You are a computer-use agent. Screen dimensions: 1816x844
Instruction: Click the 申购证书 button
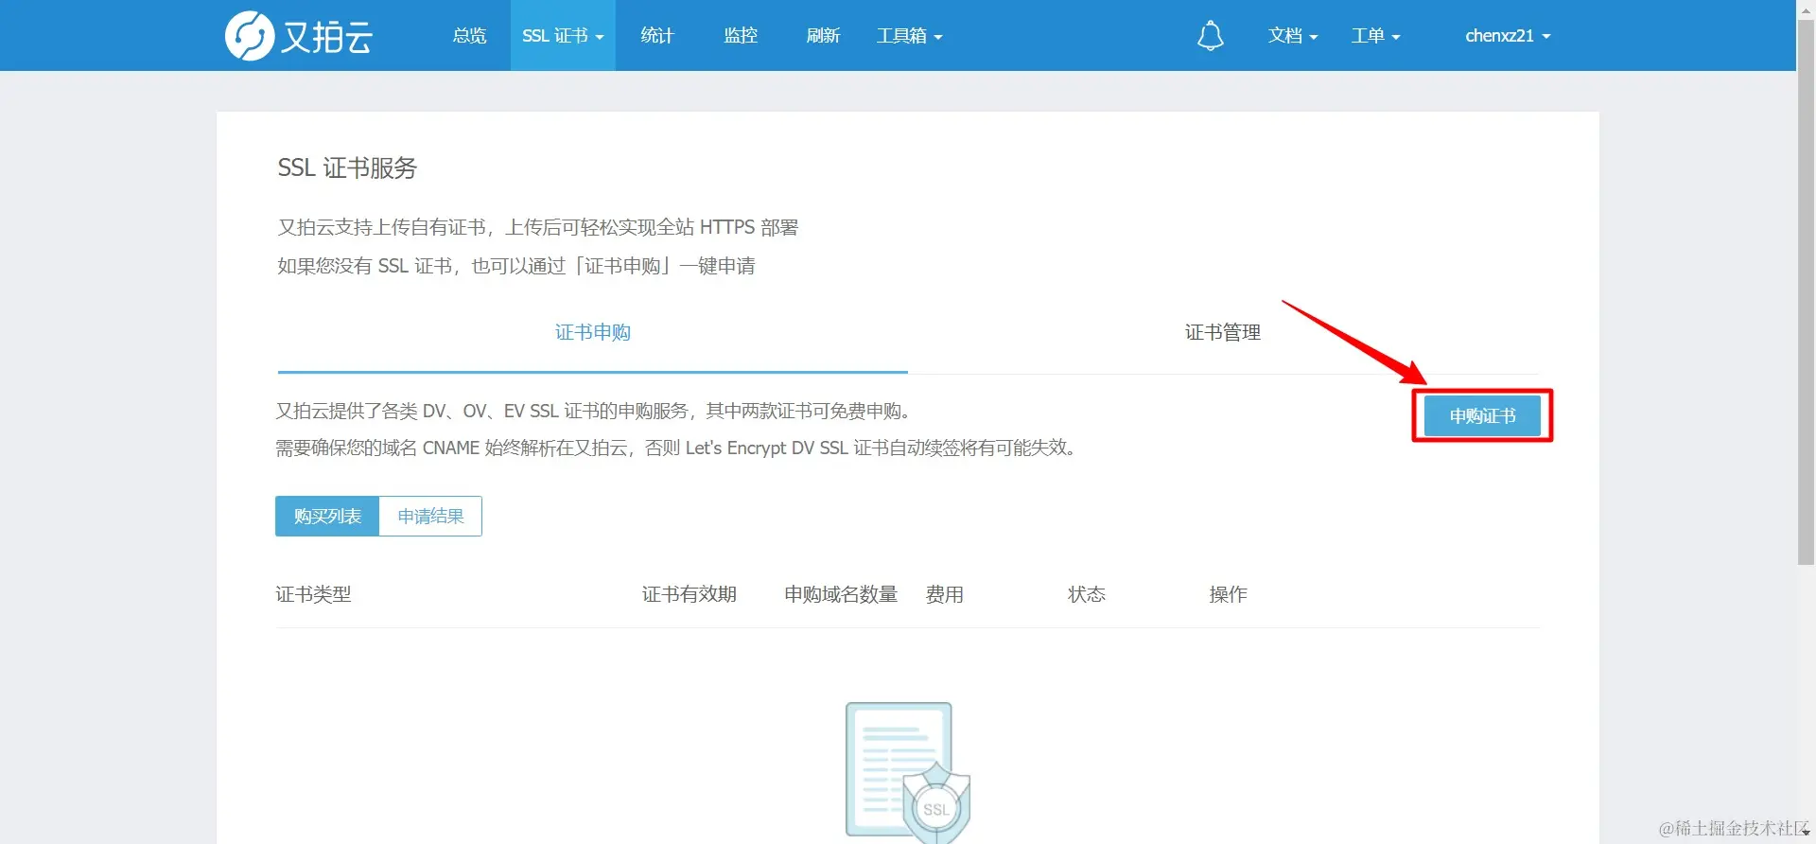click(1482, 416)
